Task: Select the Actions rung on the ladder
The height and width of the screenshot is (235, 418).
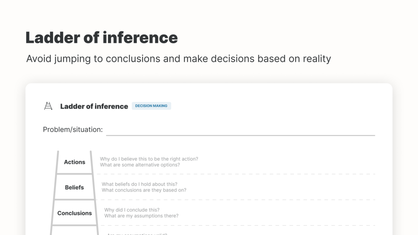Action: pyautogui.click(x=74, y=162)
